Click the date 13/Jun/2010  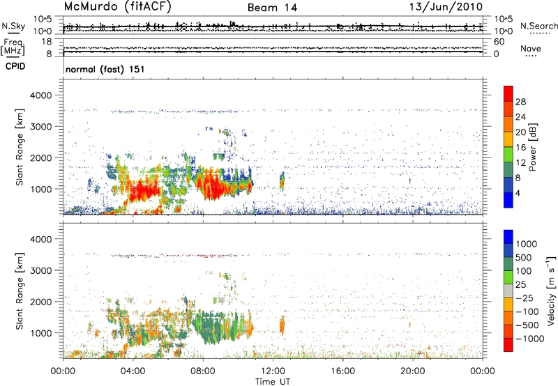446,7
